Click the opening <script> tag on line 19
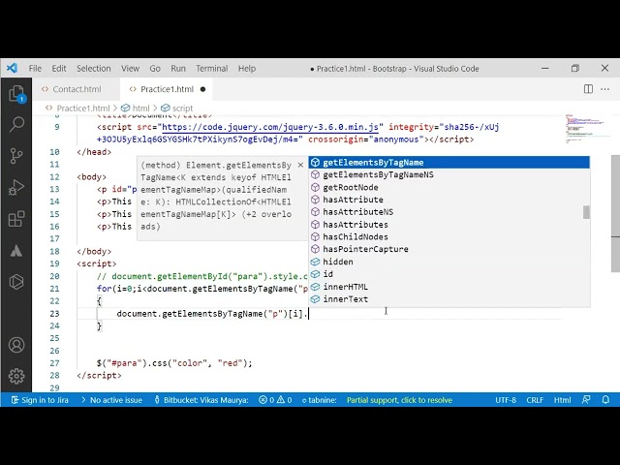This screenshot has width=620, height=465. (97, 263)
